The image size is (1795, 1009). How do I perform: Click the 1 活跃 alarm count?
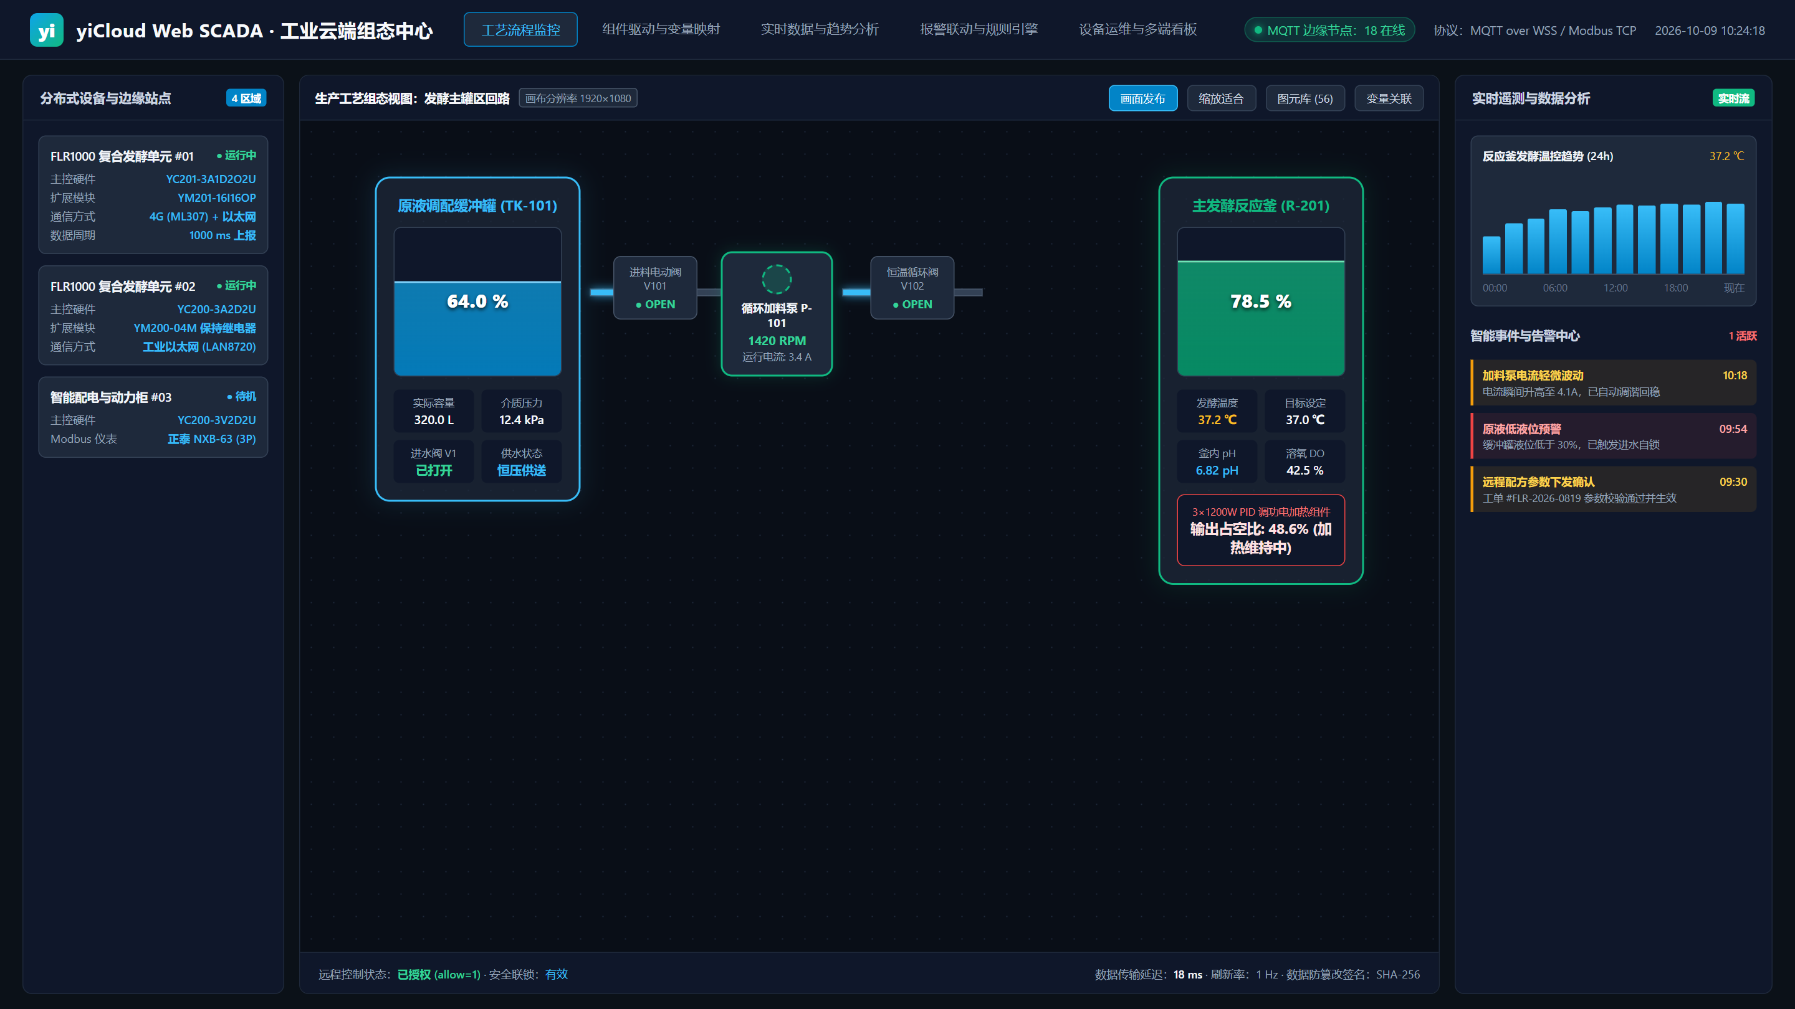coord(1742,336)
